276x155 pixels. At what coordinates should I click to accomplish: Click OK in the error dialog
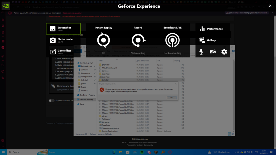pyautogui.click(x=171, y=97)
